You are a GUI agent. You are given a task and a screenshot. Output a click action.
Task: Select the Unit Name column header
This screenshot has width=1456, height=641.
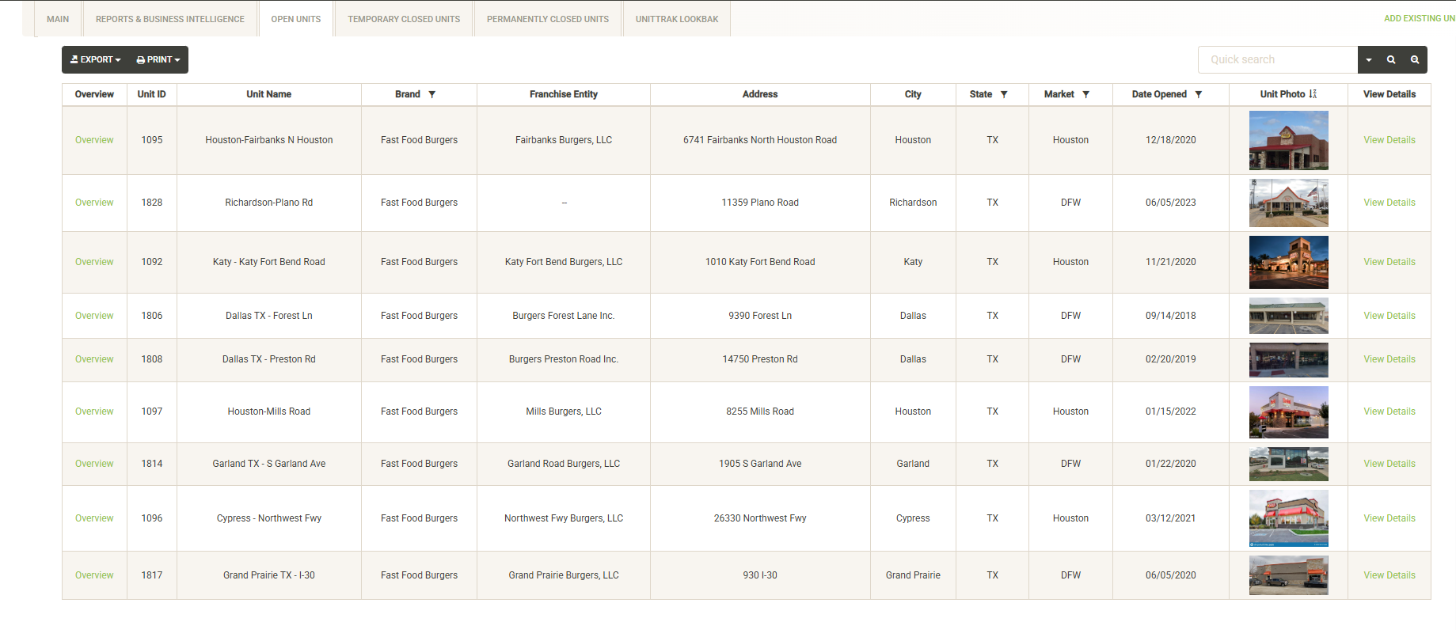(268, 94)
